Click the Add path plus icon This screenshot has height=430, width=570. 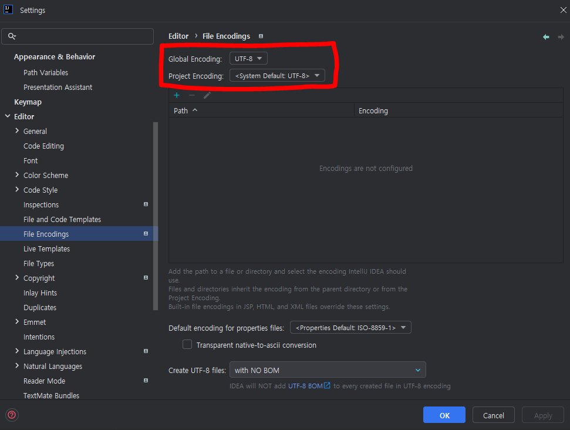tap(177, 95)
